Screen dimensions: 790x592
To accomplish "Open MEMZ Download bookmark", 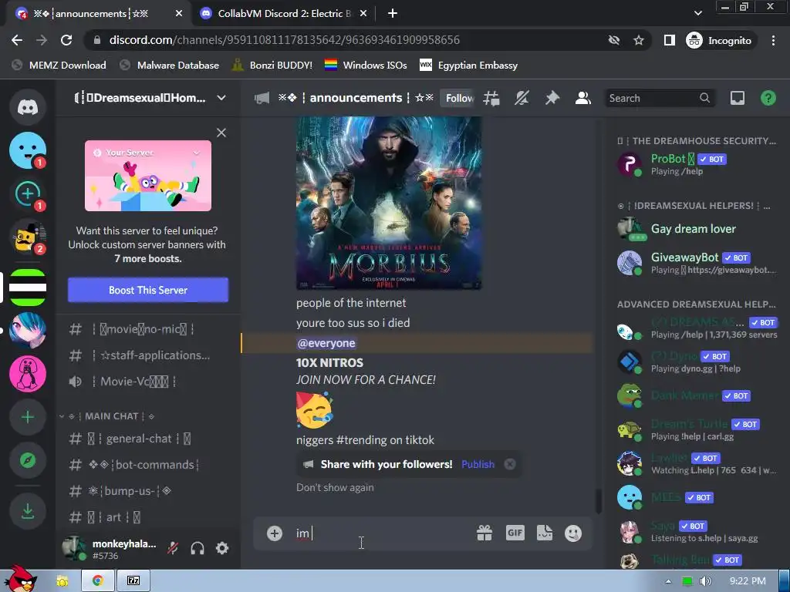I will pos(59,66).
